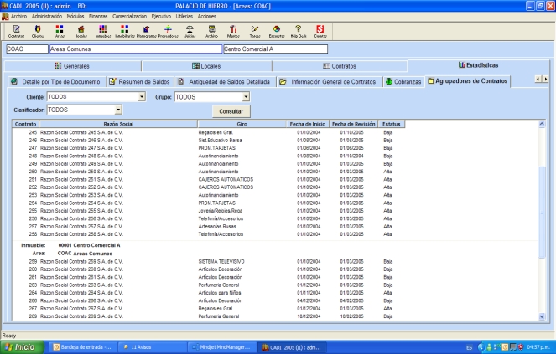Open the Finanzas menu
This screenshot has width=556, height=354.
tap(98, 16)
